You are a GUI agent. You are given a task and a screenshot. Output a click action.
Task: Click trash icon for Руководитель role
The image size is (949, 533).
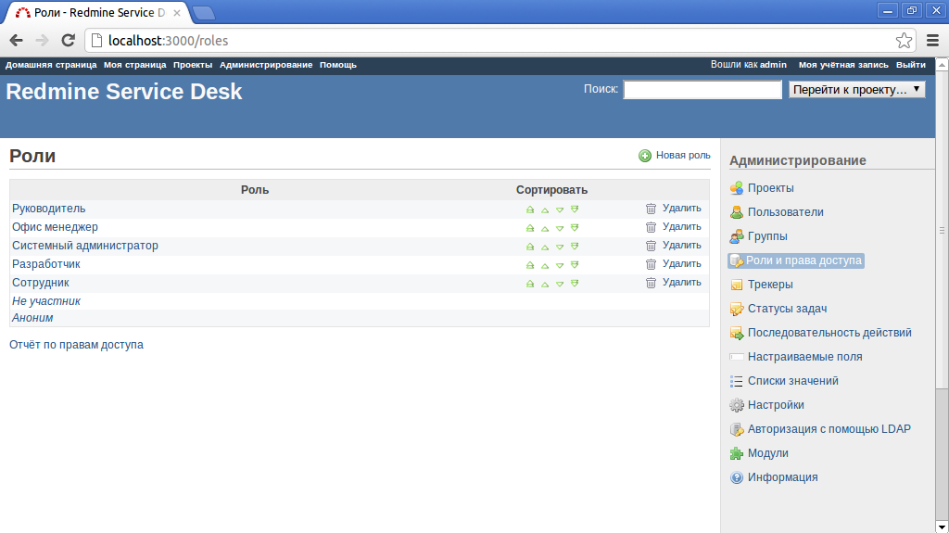tap(651, 209)
